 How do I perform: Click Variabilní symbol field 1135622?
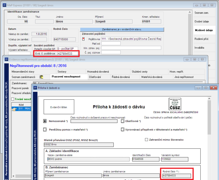click(175, 159)
